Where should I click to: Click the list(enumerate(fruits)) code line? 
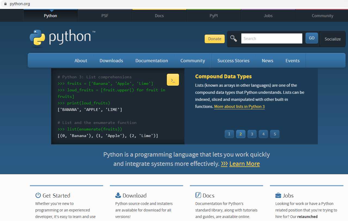pyautogui.click(x=90, y=129)
